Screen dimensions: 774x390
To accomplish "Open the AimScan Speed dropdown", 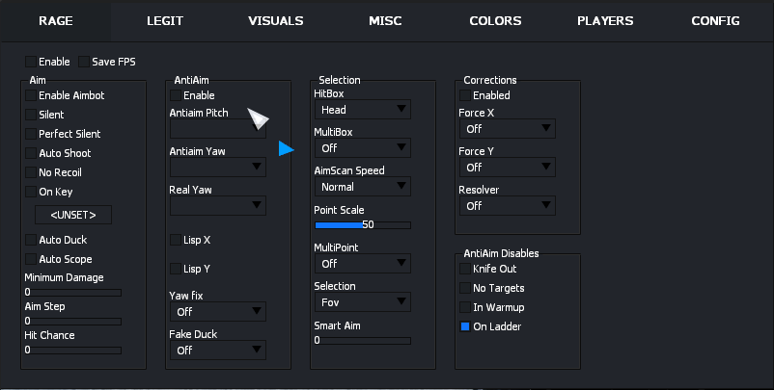I will click(362, 186).
